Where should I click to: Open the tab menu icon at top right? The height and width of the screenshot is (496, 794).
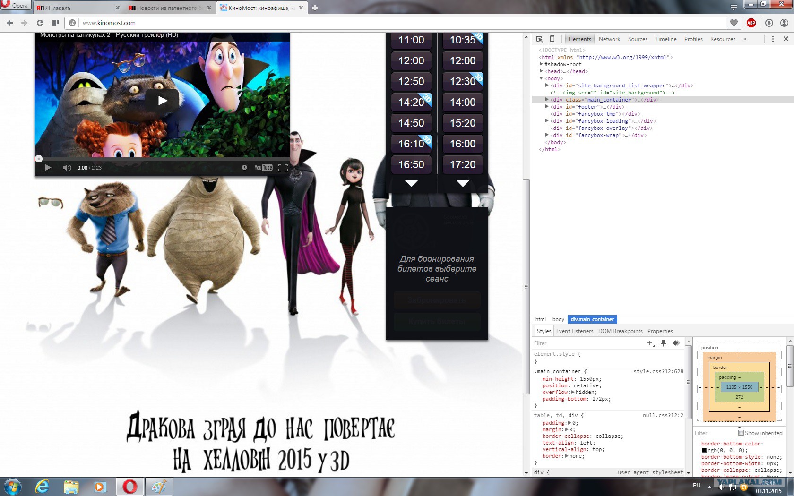click(x=734, y=7)
